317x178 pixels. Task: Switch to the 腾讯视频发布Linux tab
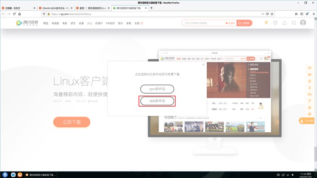pos(93,8)
